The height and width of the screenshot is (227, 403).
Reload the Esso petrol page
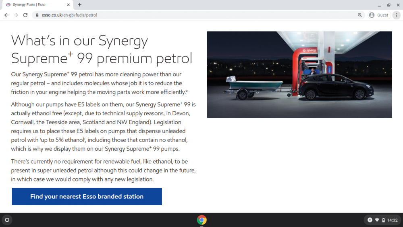point(25,15)
